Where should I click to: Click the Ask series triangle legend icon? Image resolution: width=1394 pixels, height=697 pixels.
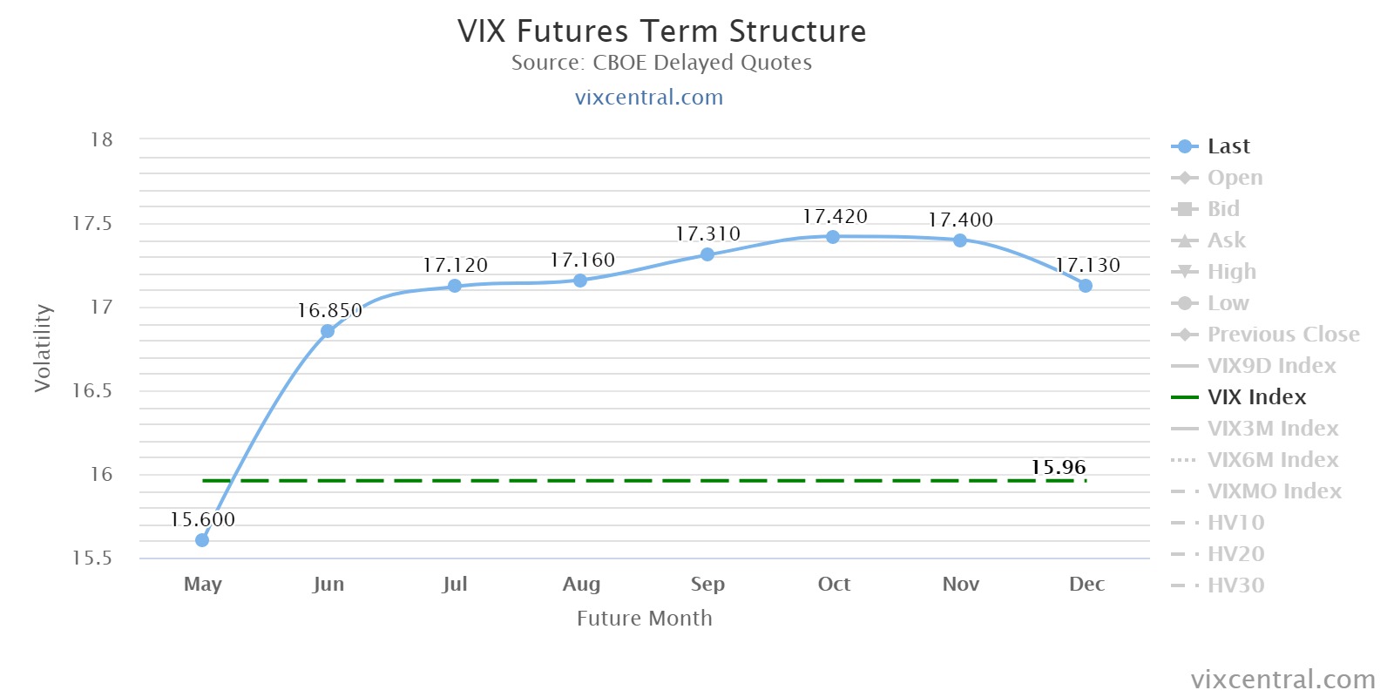[1184, 240]
